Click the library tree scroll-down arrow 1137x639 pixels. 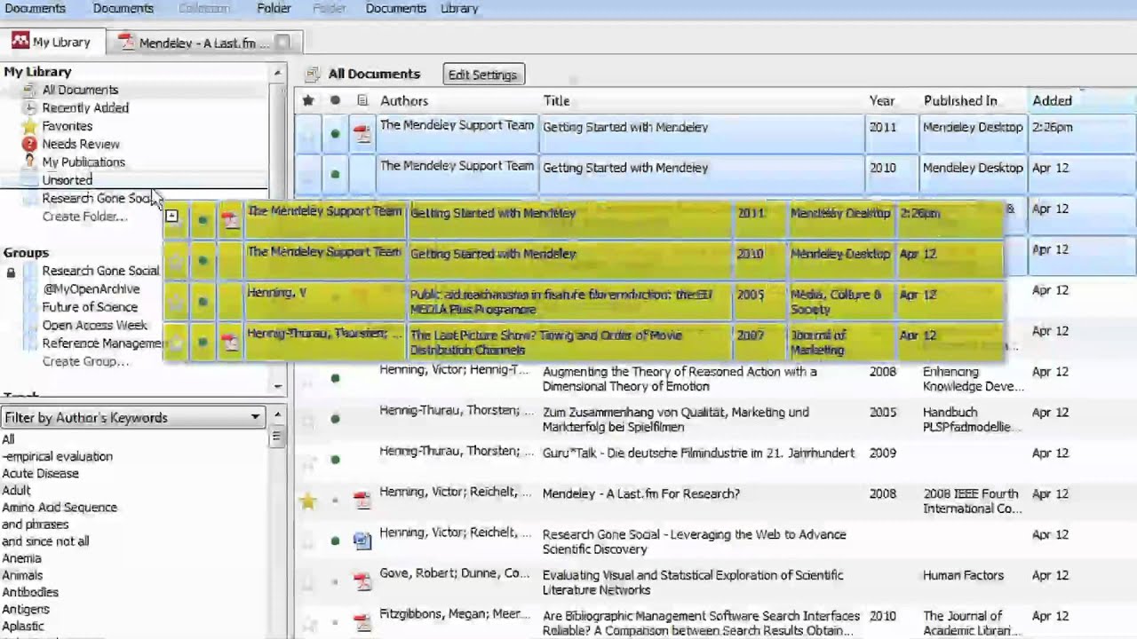277,386
